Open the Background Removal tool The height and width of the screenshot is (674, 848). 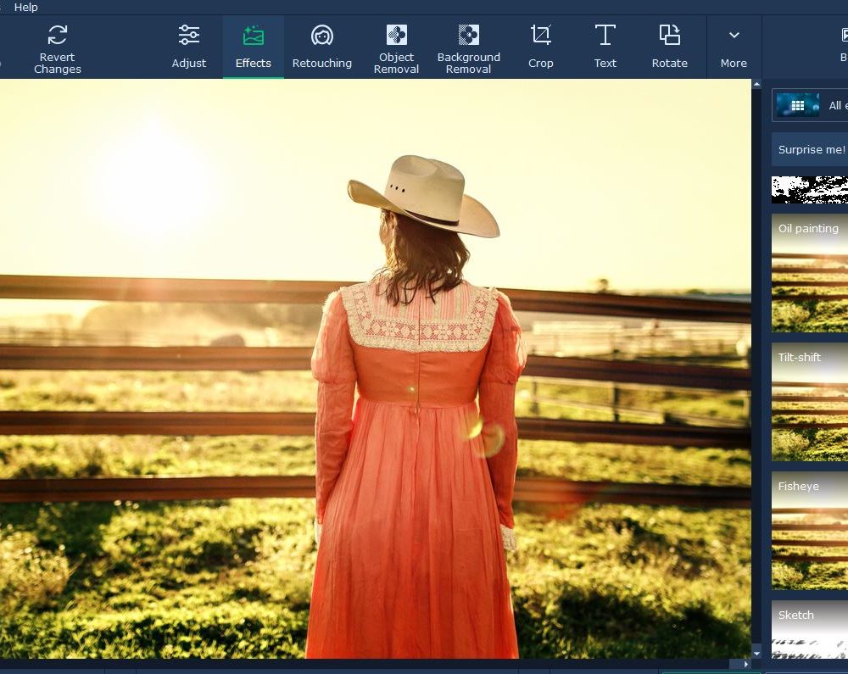point(468,35)
